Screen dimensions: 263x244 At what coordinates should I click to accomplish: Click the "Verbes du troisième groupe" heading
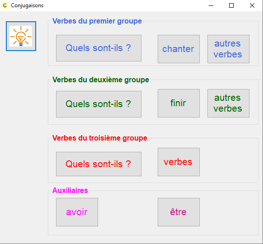coord(99,138)
